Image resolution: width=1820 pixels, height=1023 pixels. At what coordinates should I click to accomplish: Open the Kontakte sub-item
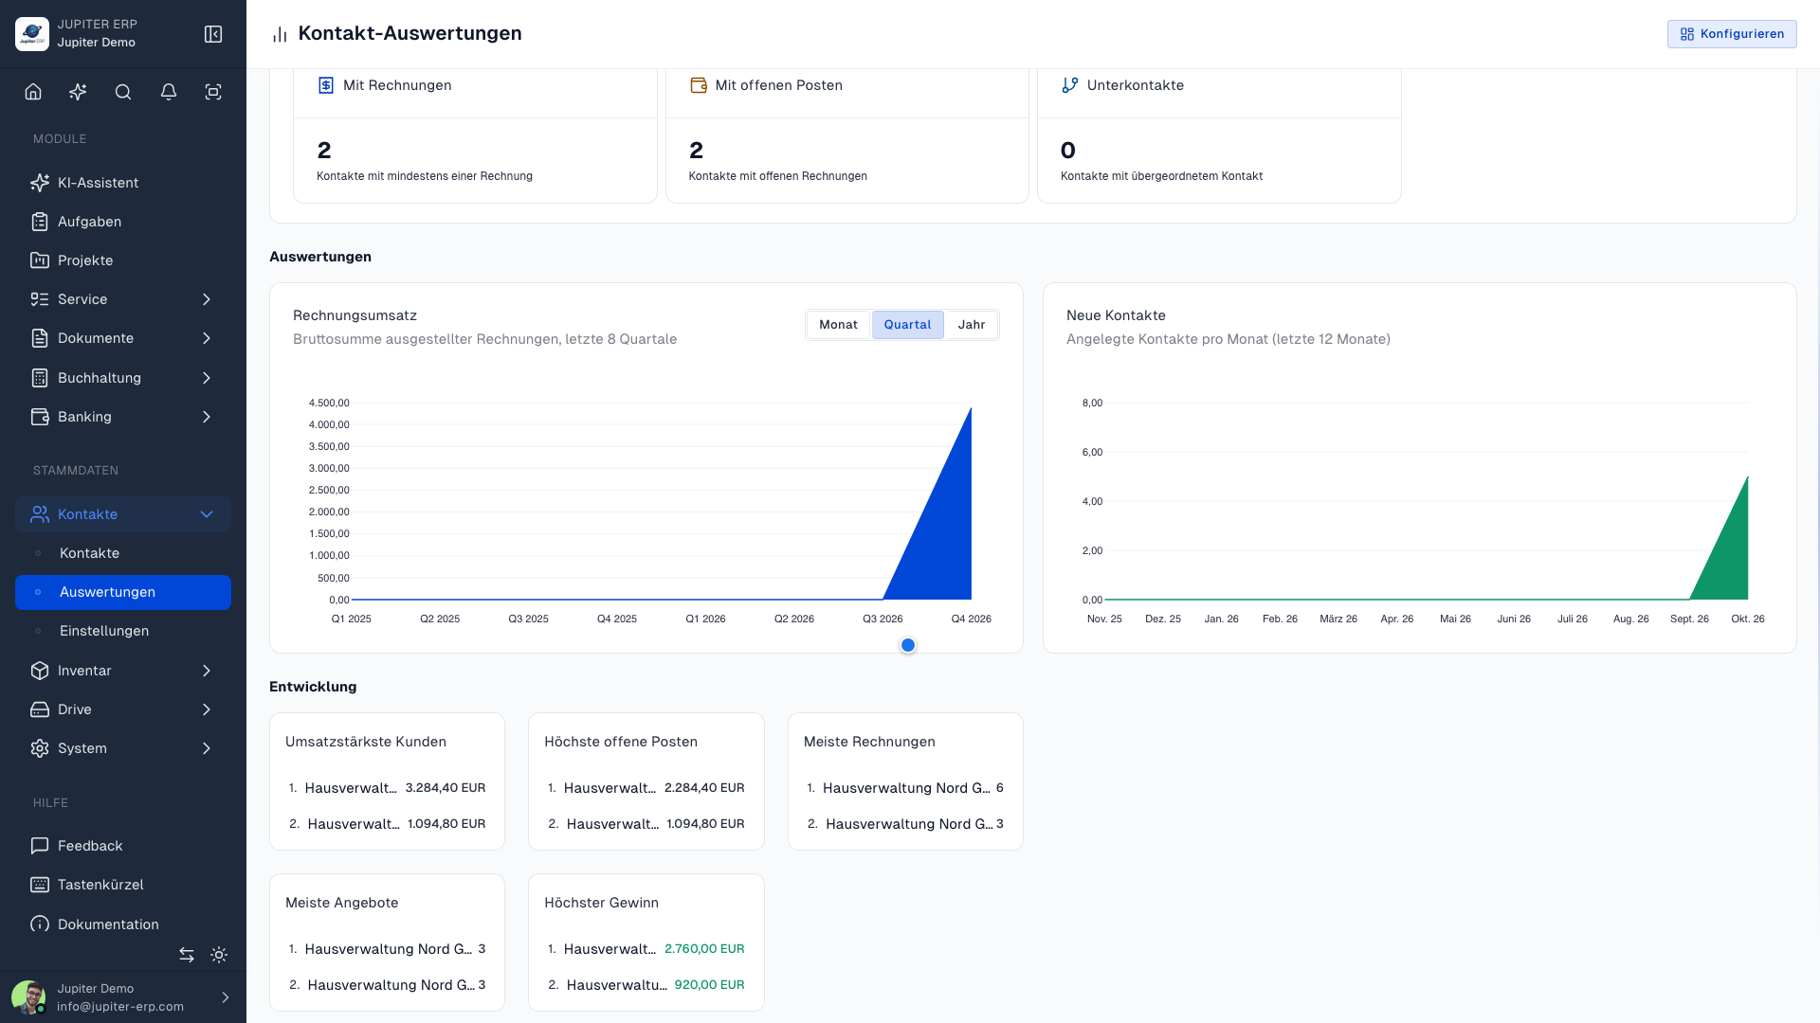123,553
